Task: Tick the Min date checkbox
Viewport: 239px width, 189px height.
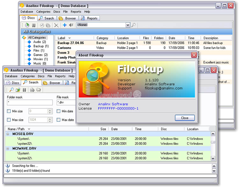Action: click(x=59, y=111)
